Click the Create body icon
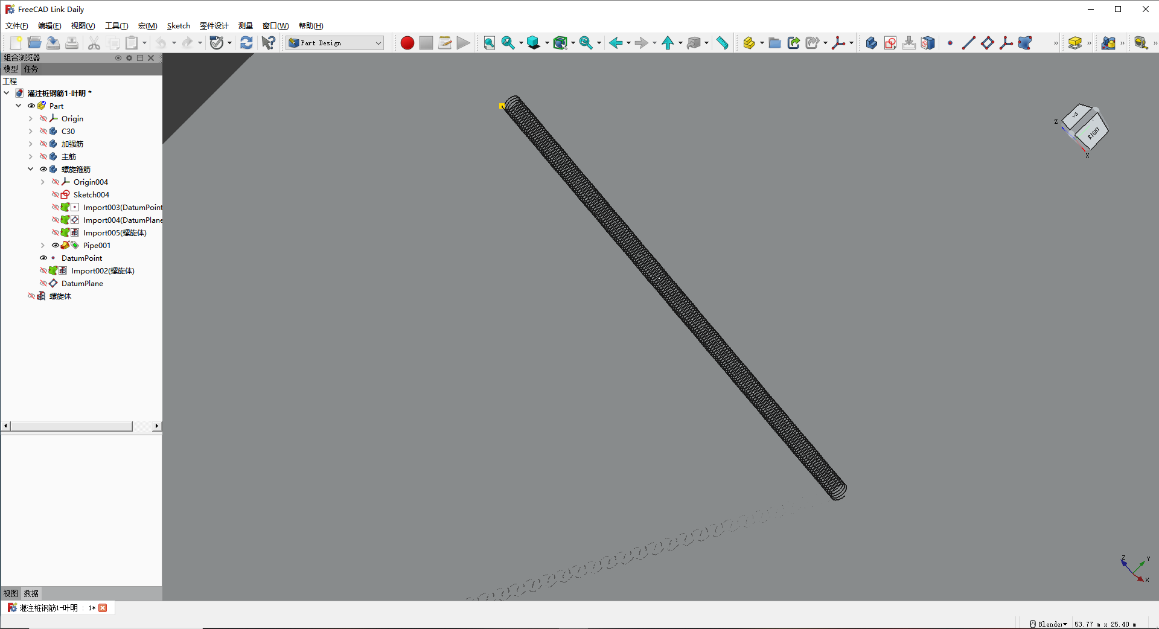 point(871,43)
